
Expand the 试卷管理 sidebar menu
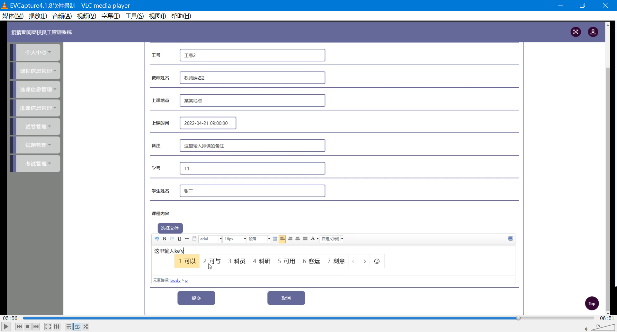38,127
